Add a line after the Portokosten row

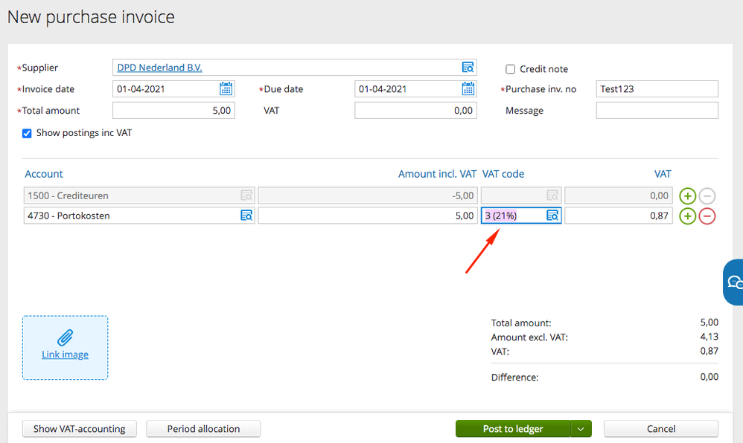(x=688, y=216)
